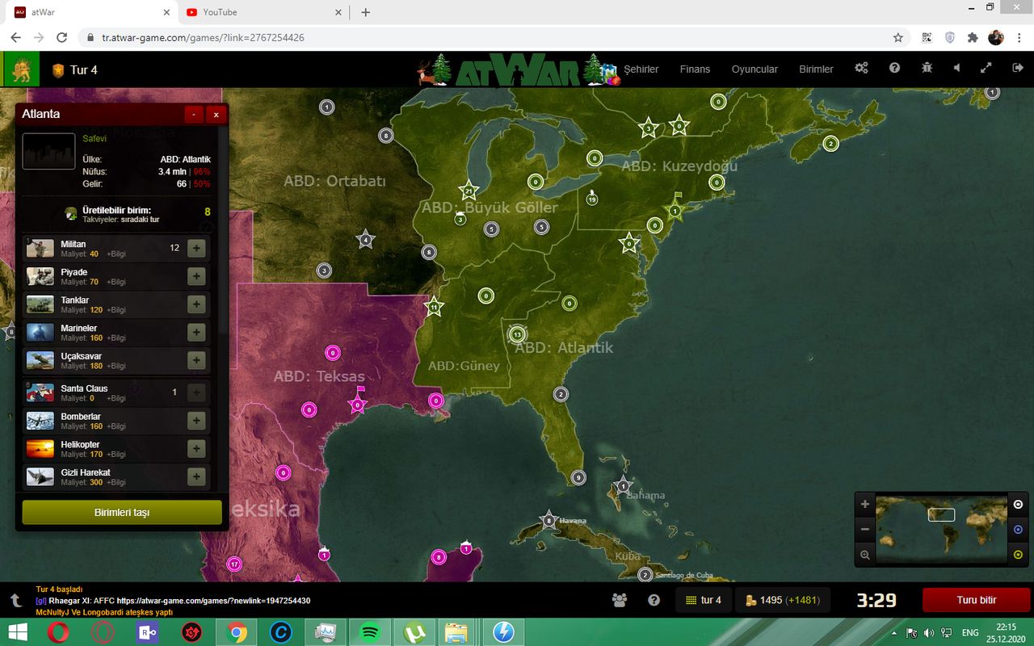Click Birimleri taşı button
Viewport: 1034px width, 646px height.
tap(122, 512)
